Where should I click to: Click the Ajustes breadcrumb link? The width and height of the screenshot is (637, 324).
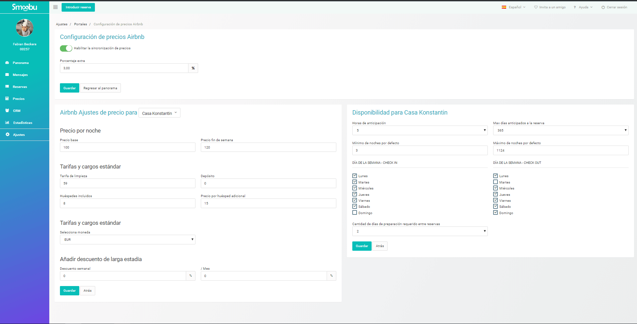(x=62, y=24)
